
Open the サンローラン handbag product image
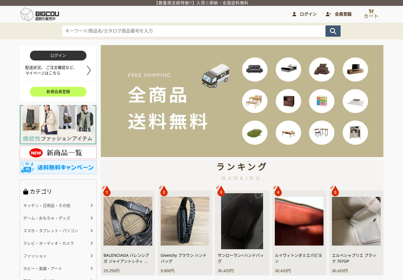[x=242, y=221]
